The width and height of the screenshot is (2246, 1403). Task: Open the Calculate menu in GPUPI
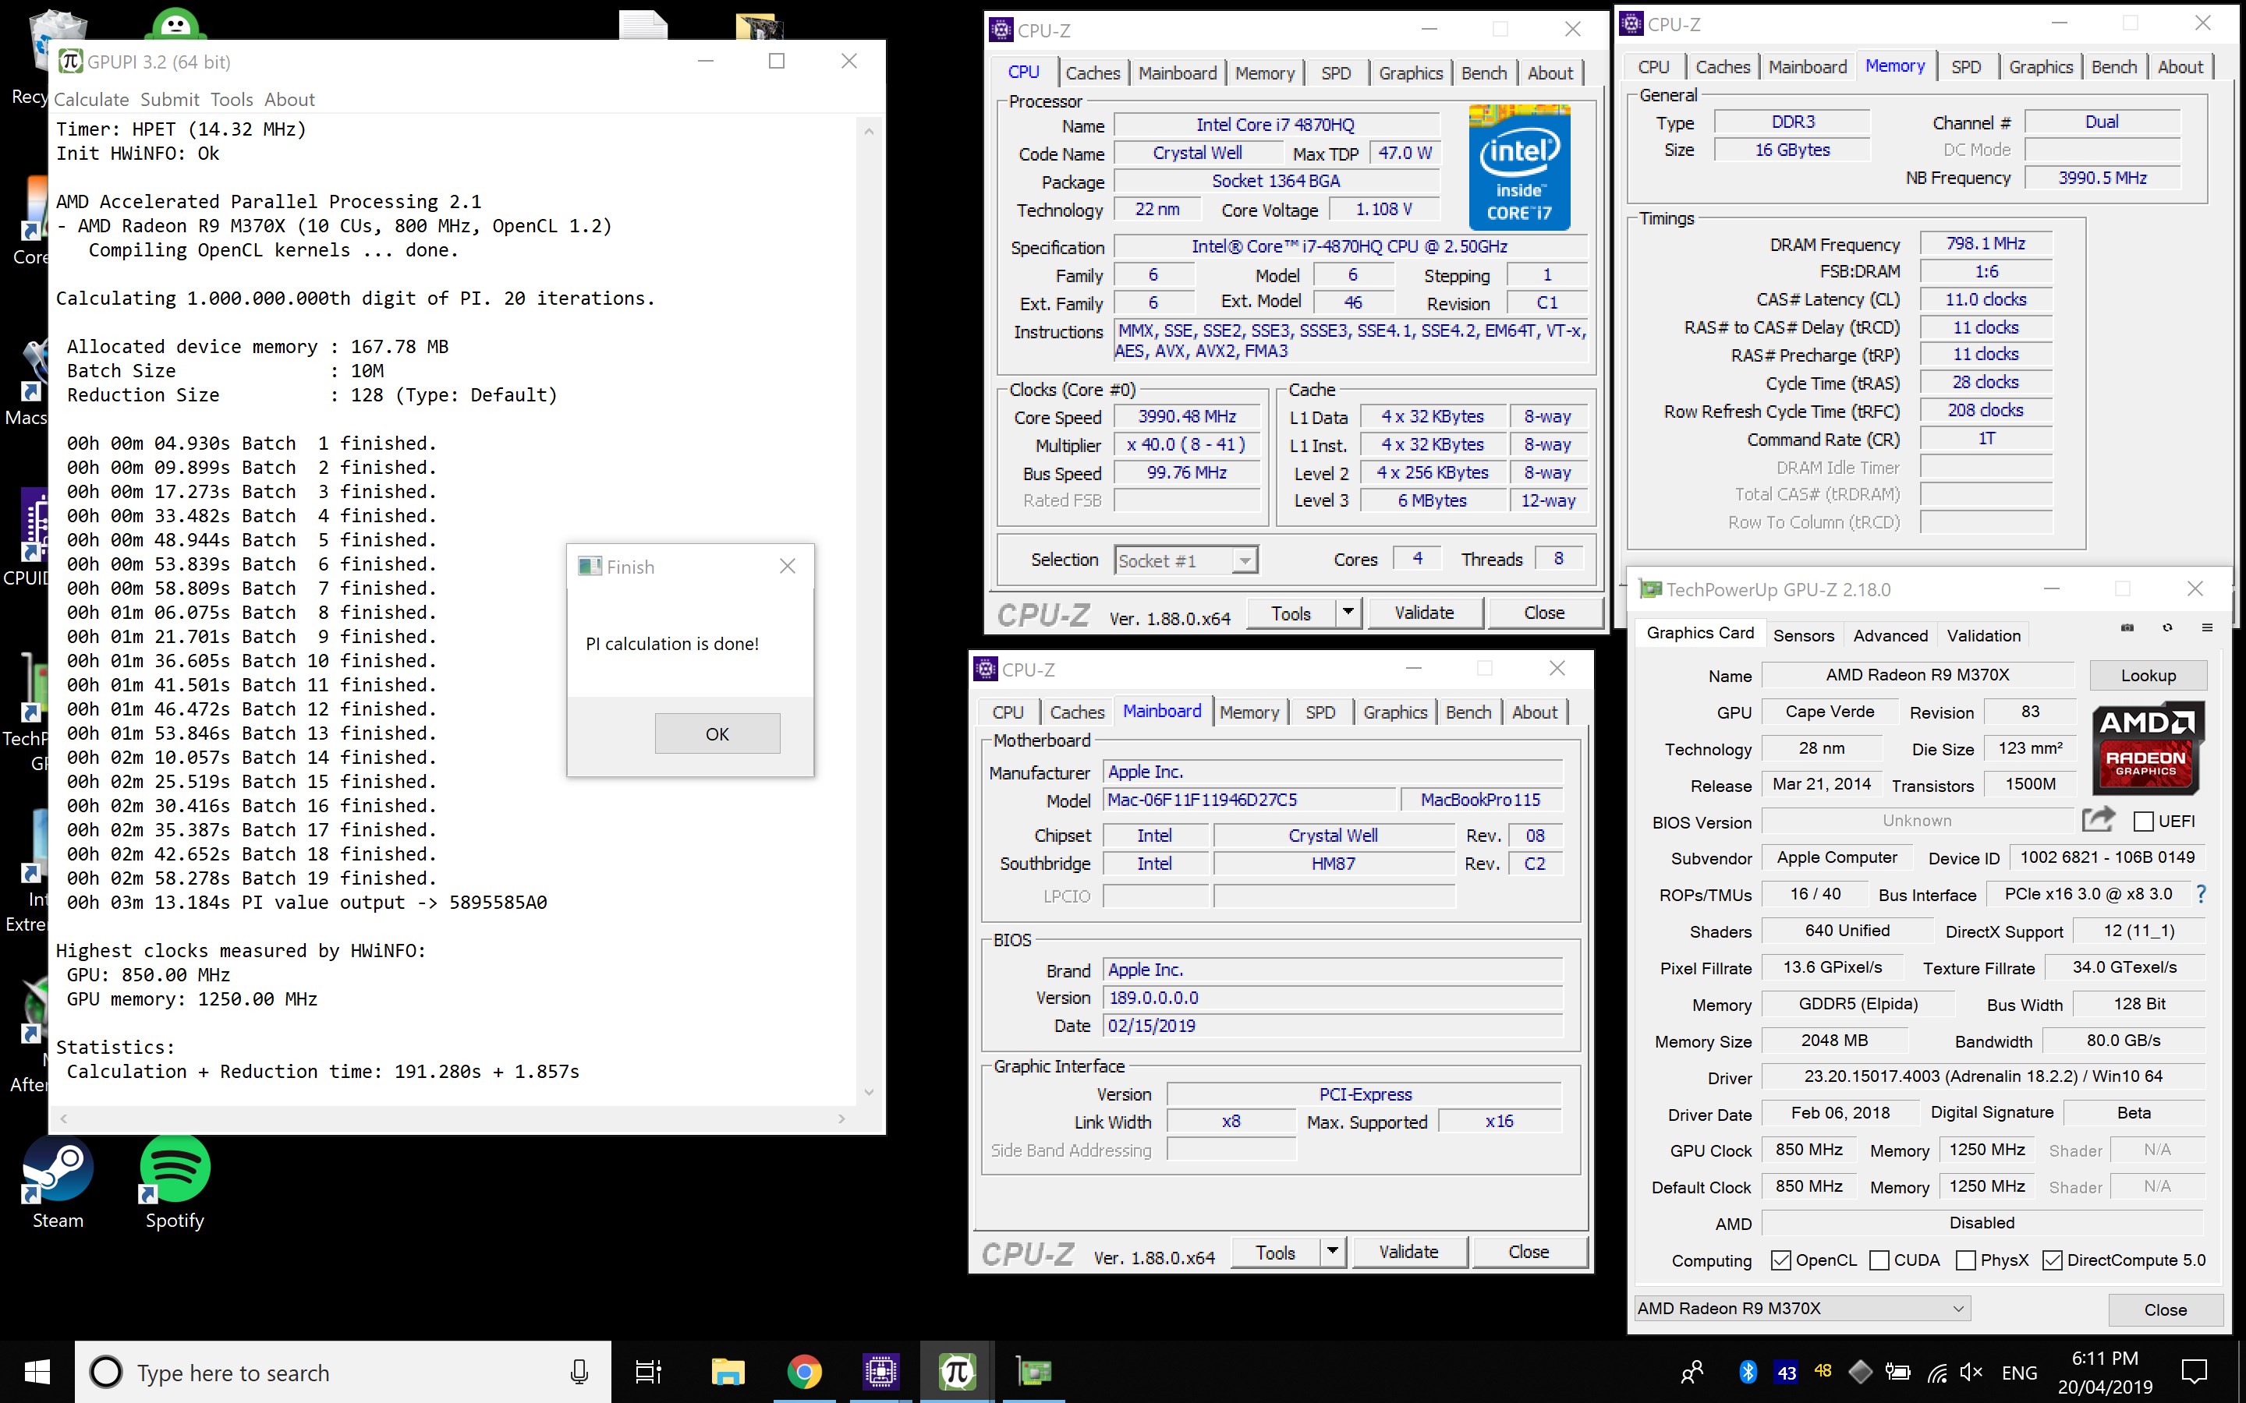pyautogui.click(x=91, y=99)
